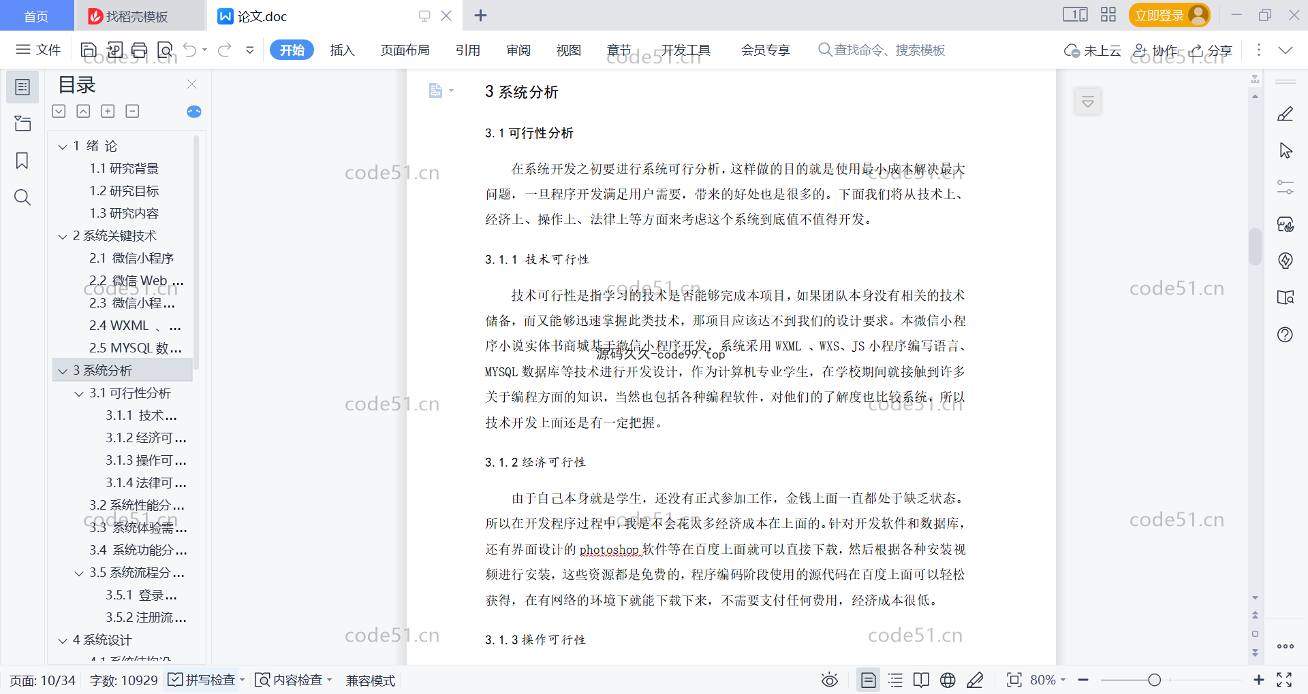Open the outline/table of contents panel icon
The image size is (1308, 694).
(22, 87)
